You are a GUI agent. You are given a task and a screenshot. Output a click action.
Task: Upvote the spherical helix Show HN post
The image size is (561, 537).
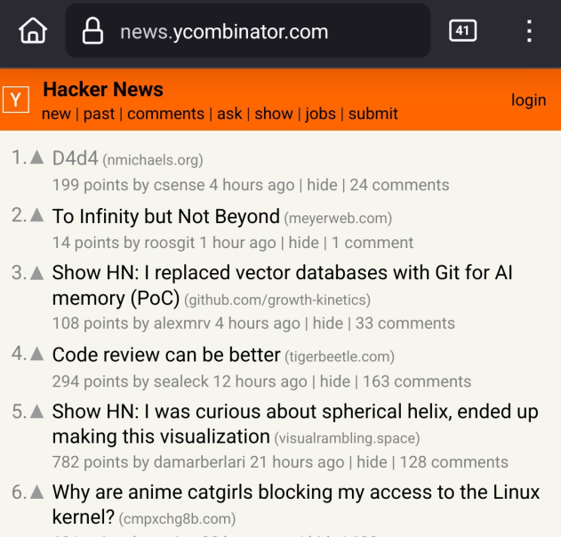pyautogui.click(x=36, y=412)
